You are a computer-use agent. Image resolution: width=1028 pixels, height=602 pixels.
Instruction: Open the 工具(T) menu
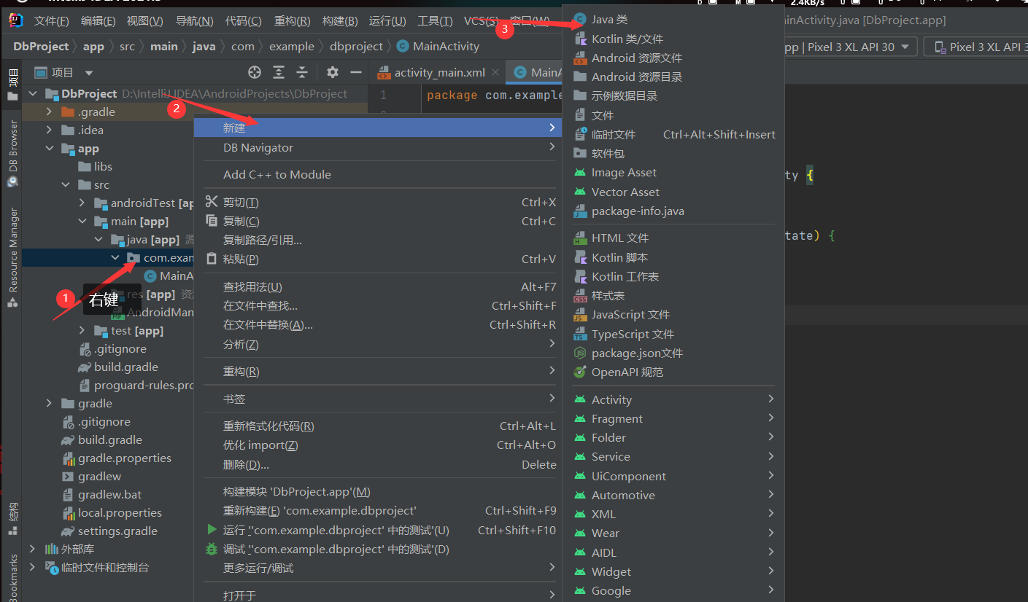coord(435,21)
